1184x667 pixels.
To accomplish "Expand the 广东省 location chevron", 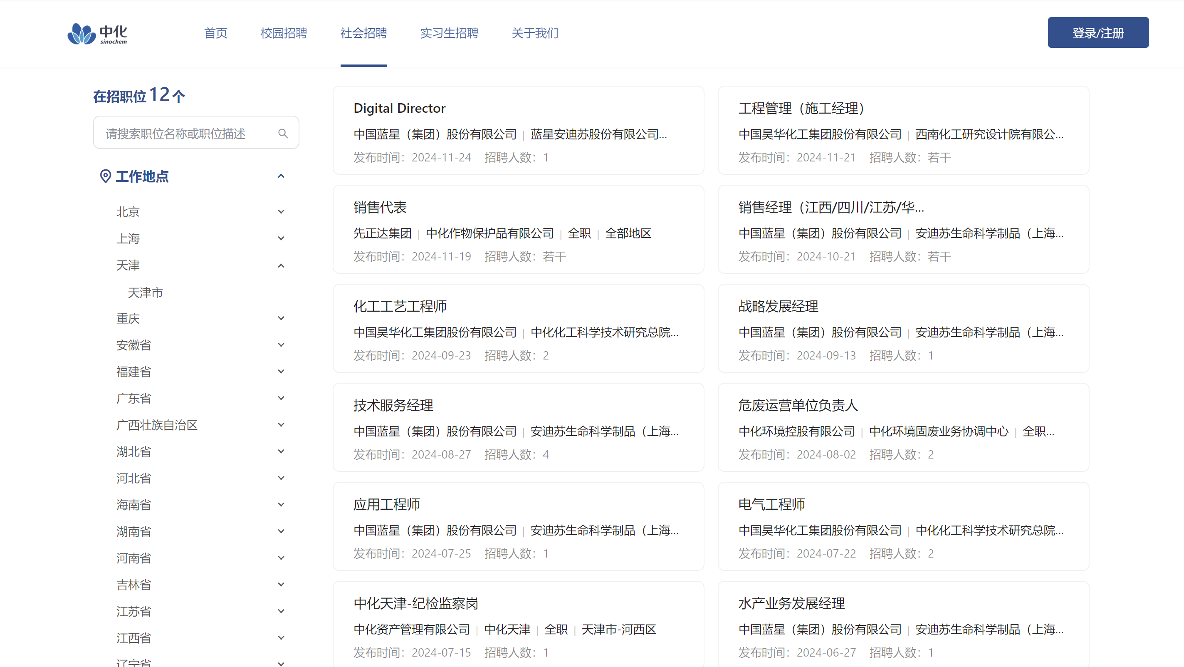I will pyautogui.click(x=281, y=398).
